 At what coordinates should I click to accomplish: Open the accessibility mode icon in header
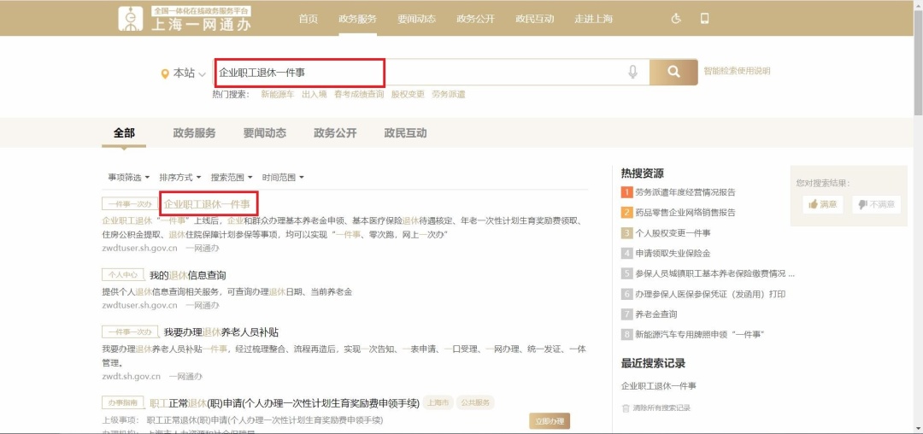click(x=676, y=19)
